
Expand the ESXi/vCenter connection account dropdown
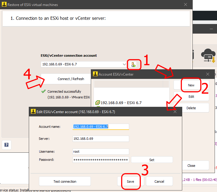click(125, 64)
